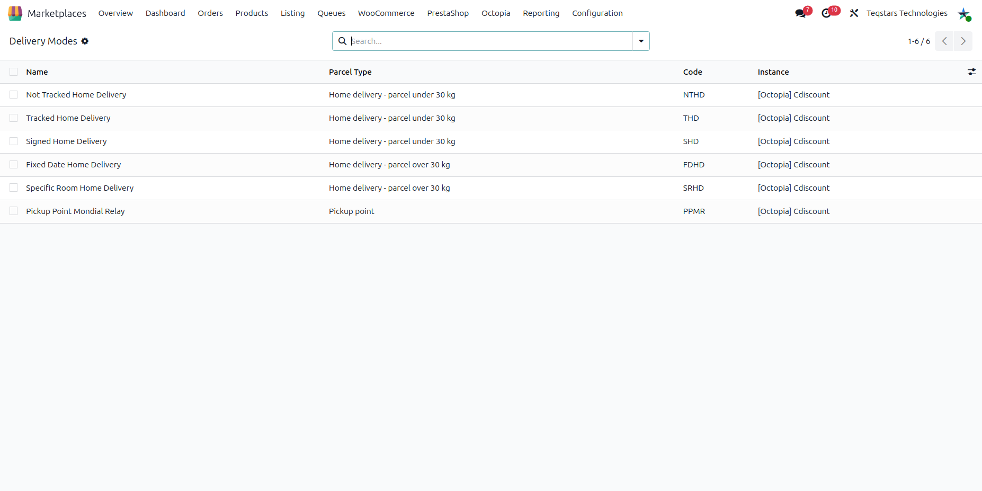982x491 pixels.
Task: Open the debug tools icon
Action: click(x=854, y=13)
